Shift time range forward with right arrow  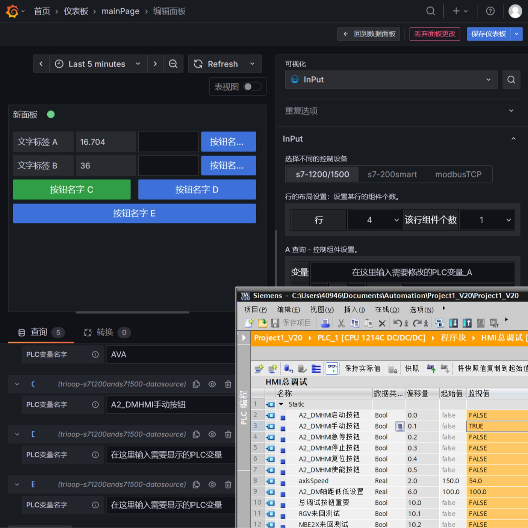point(155,64)
